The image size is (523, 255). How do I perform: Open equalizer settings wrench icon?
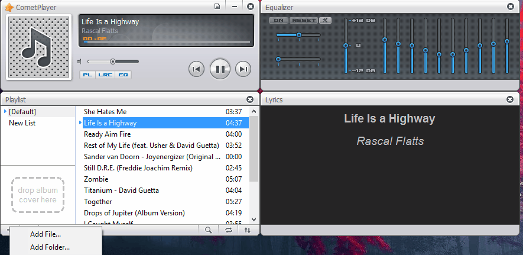(x=325, y=20)
